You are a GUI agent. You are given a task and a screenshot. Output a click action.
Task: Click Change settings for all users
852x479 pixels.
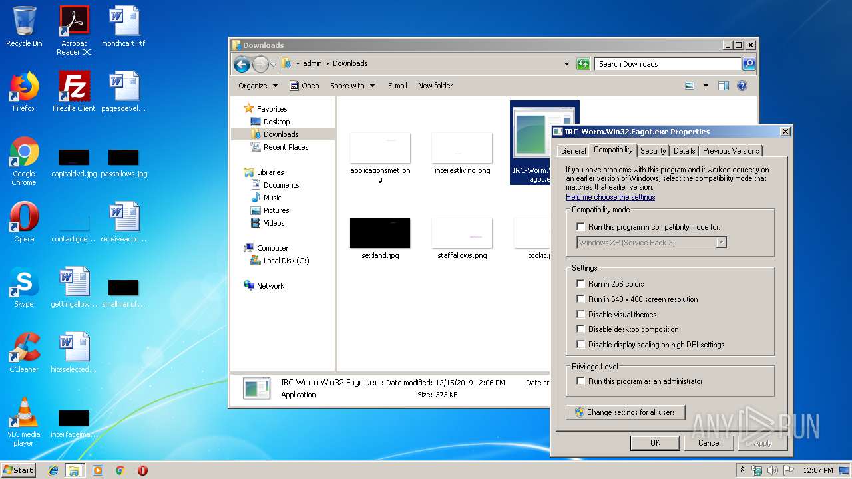click(x=625, y=412)
